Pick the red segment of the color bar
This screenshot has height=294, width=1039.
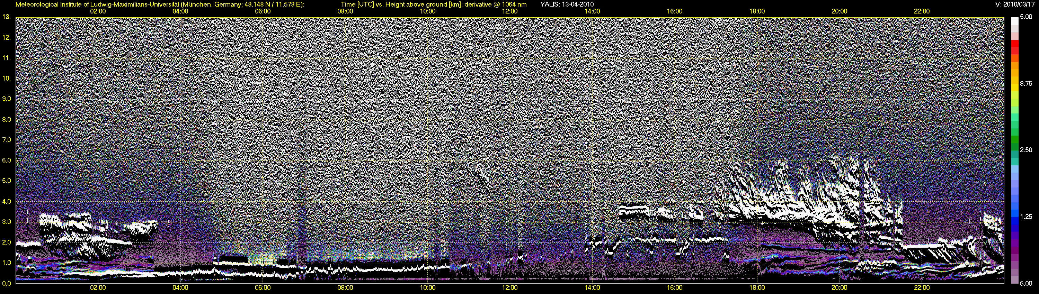1015,44
